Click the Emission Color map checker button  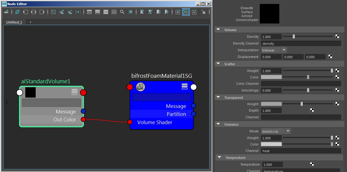337,144
